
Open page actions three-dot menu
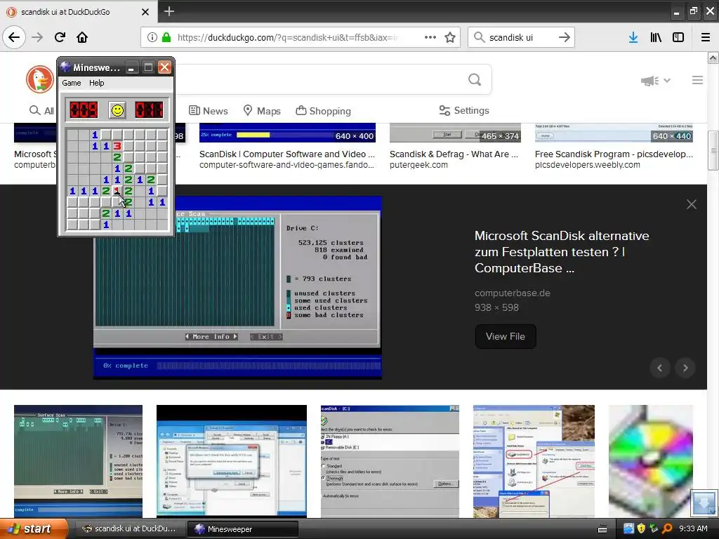coord(430,37)
